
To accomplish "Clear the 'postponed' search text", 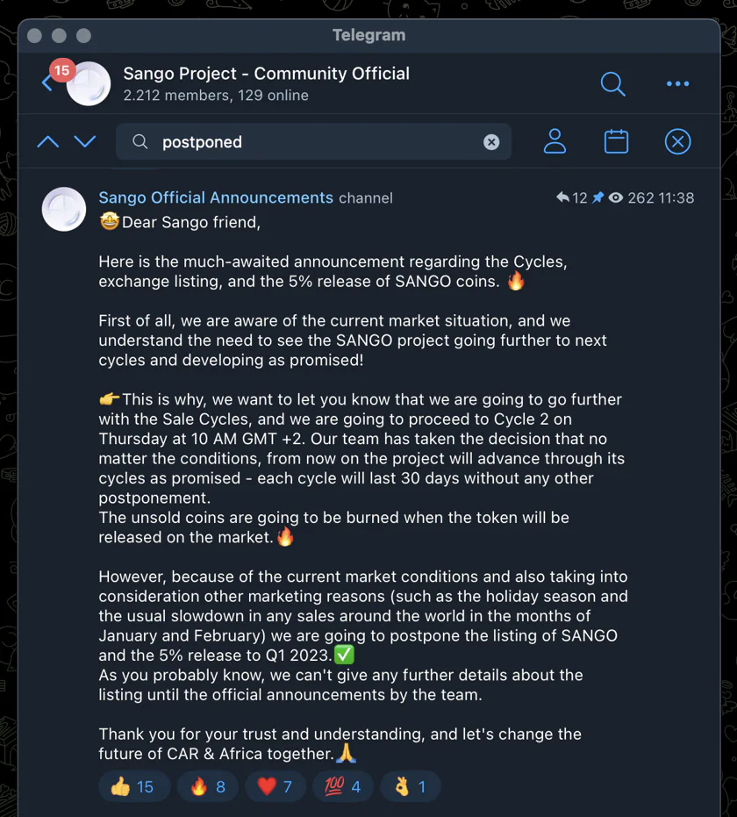I will (491, 142).
